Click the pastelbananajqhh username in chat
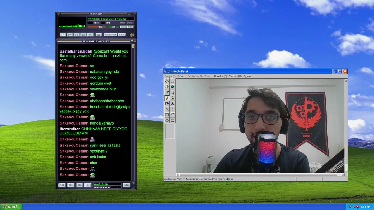 76,51
